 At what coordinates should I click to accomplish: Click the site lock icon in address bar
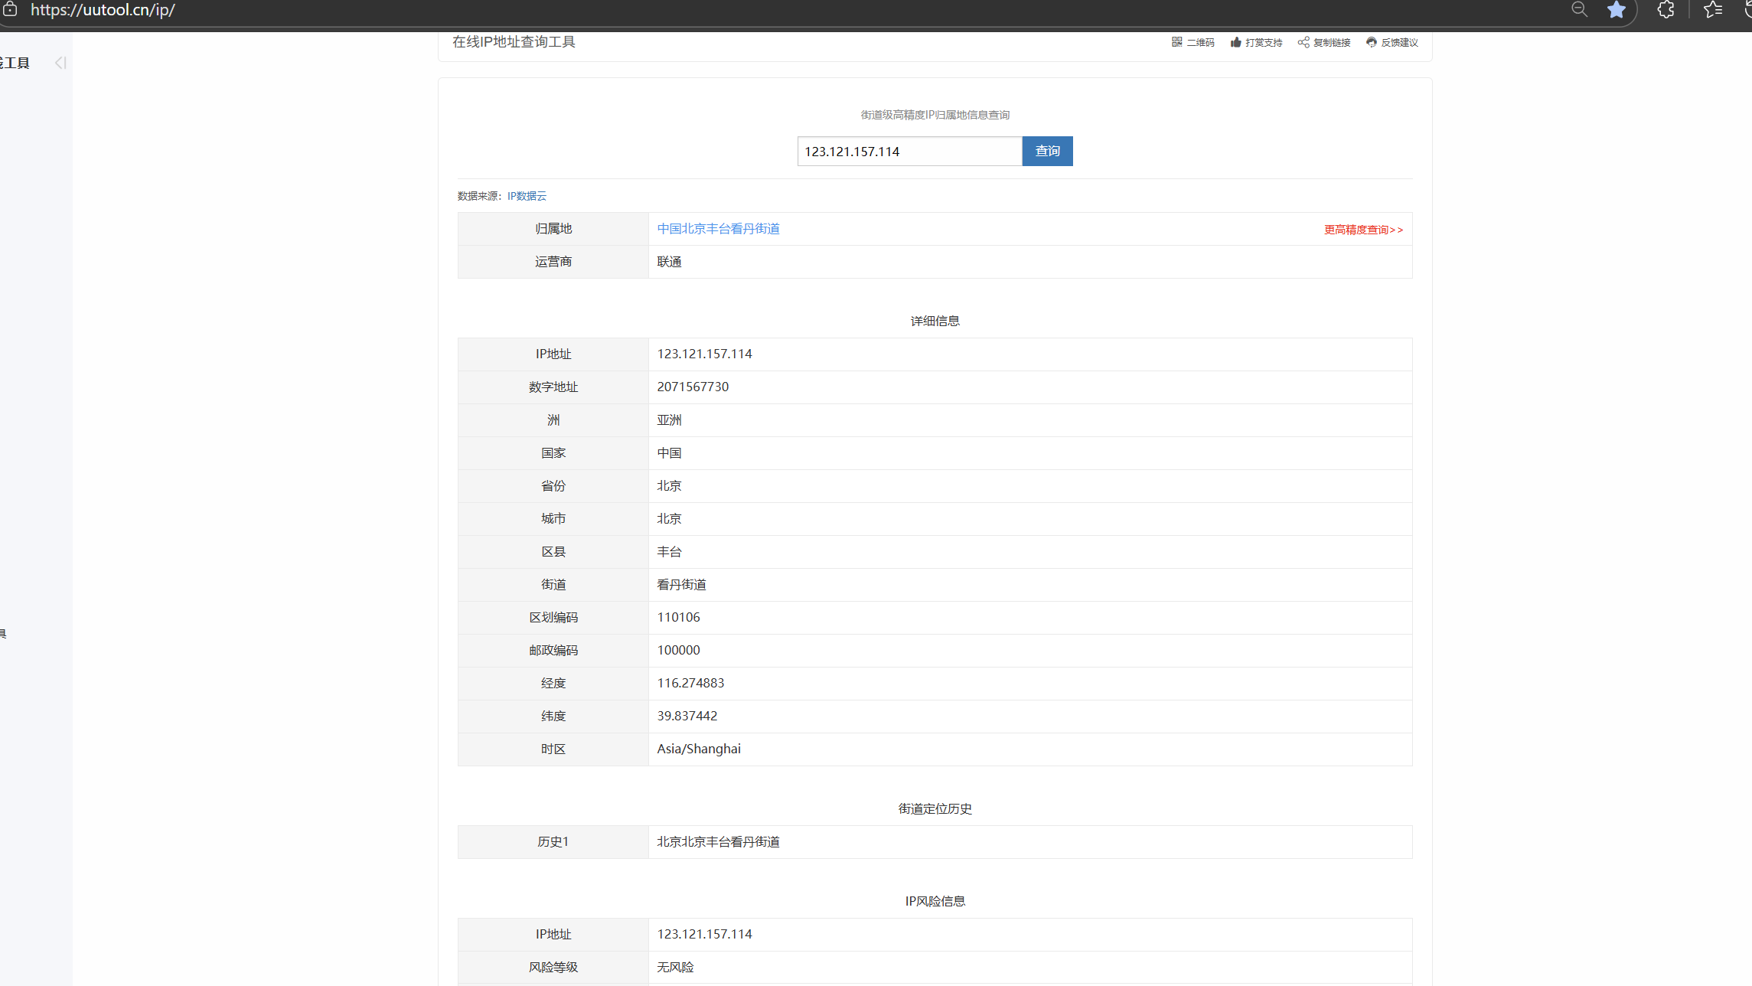[10, 10]
